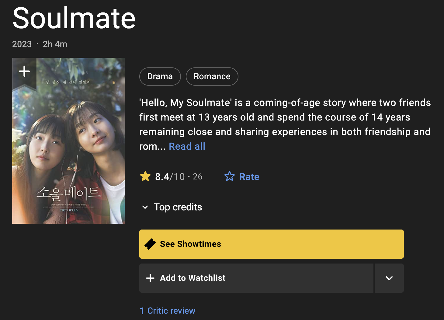This screenshot has width=444, height=320.
Task: Click the 8.4/10 rating score
Action: (170, 177)
